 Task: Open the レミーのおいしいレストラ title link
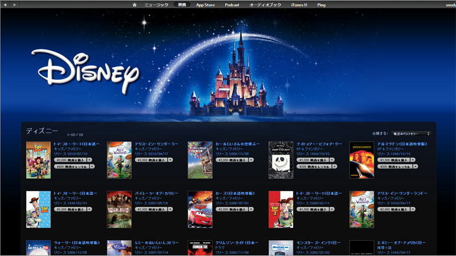coord(157,243)
